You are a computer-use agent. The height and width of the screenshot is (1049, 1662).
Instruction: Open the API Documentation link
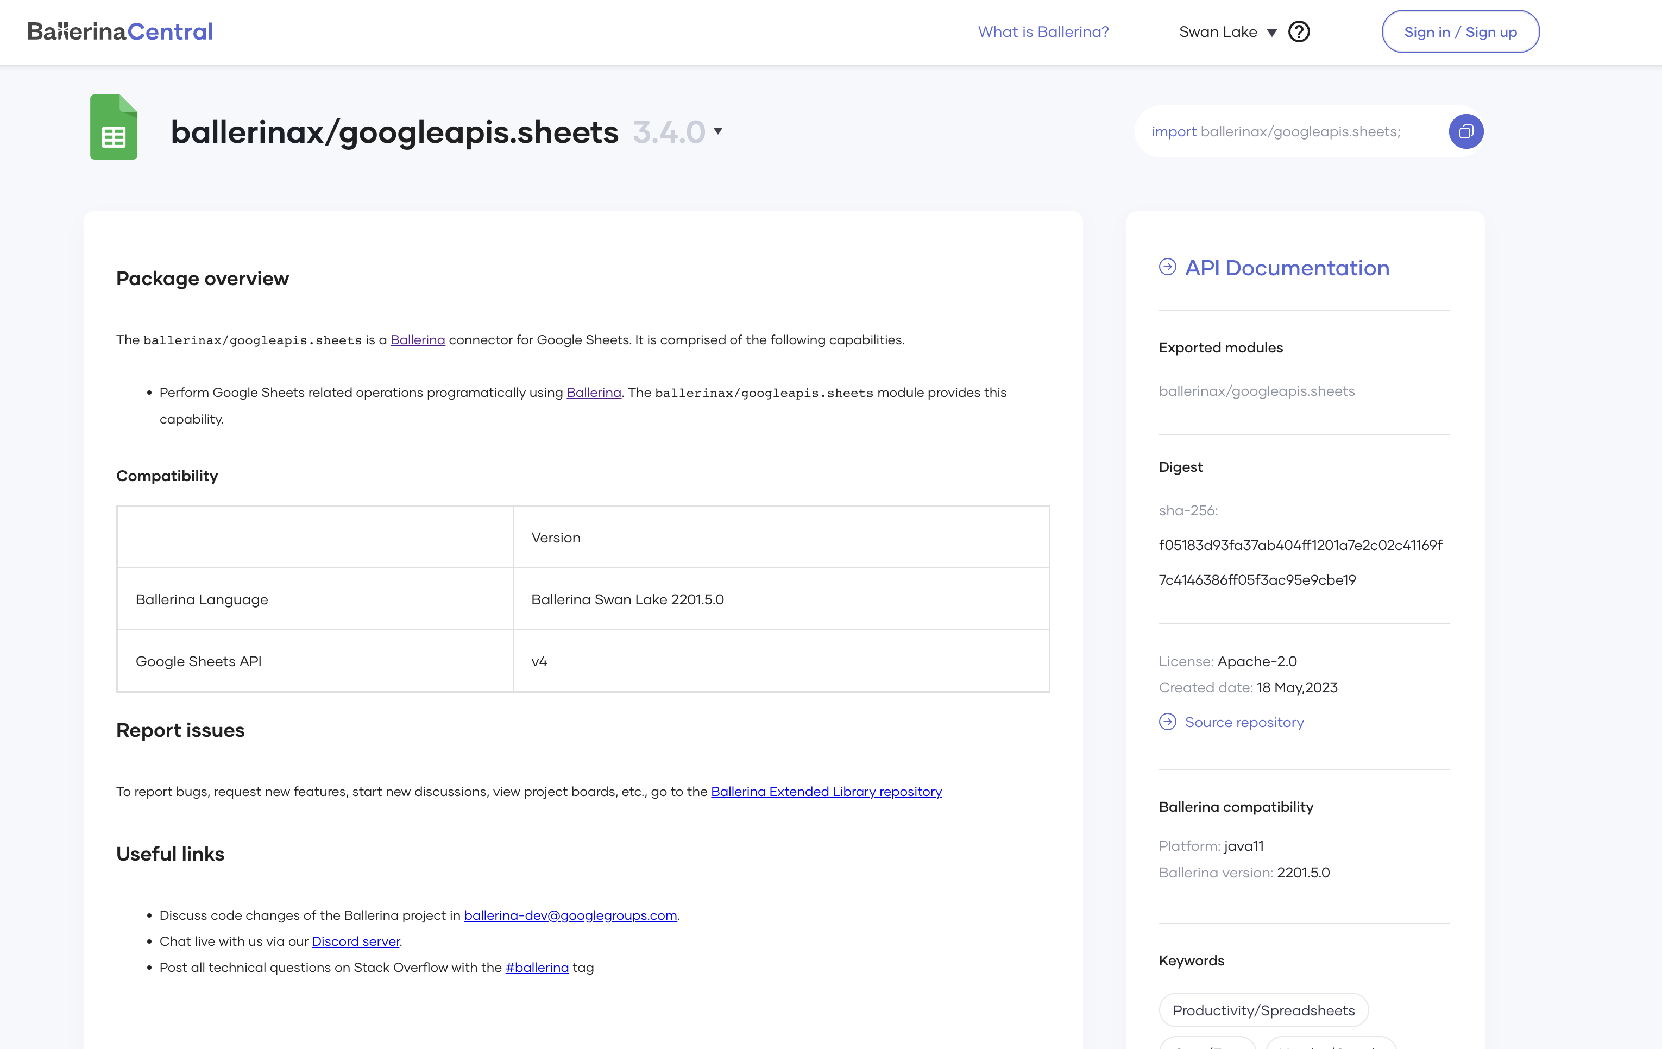[1287, 268]
